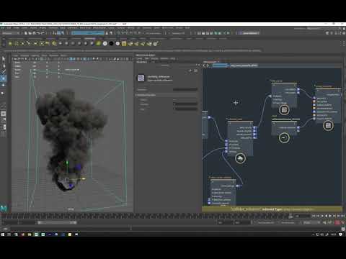Open the taskbar notification center icon
The height and width of the screenshot is (259, 346).
[341, 235]
